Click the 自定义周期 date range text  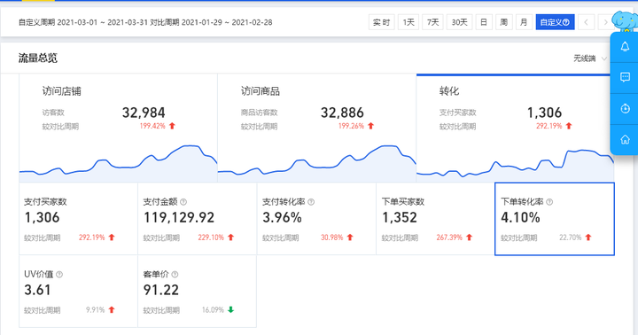click(145, 22)
